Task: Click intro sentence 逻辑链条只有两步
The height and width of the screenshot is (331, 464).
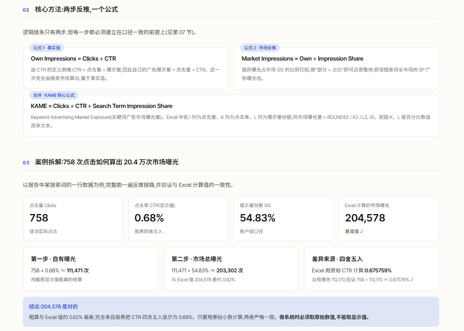Action: [x=110, y=32]
